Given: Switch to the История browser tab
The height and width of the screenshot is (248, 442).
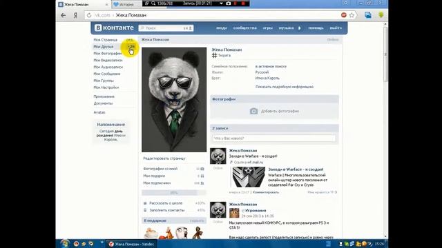Looking at the screenshot, I should pos(126,4).
